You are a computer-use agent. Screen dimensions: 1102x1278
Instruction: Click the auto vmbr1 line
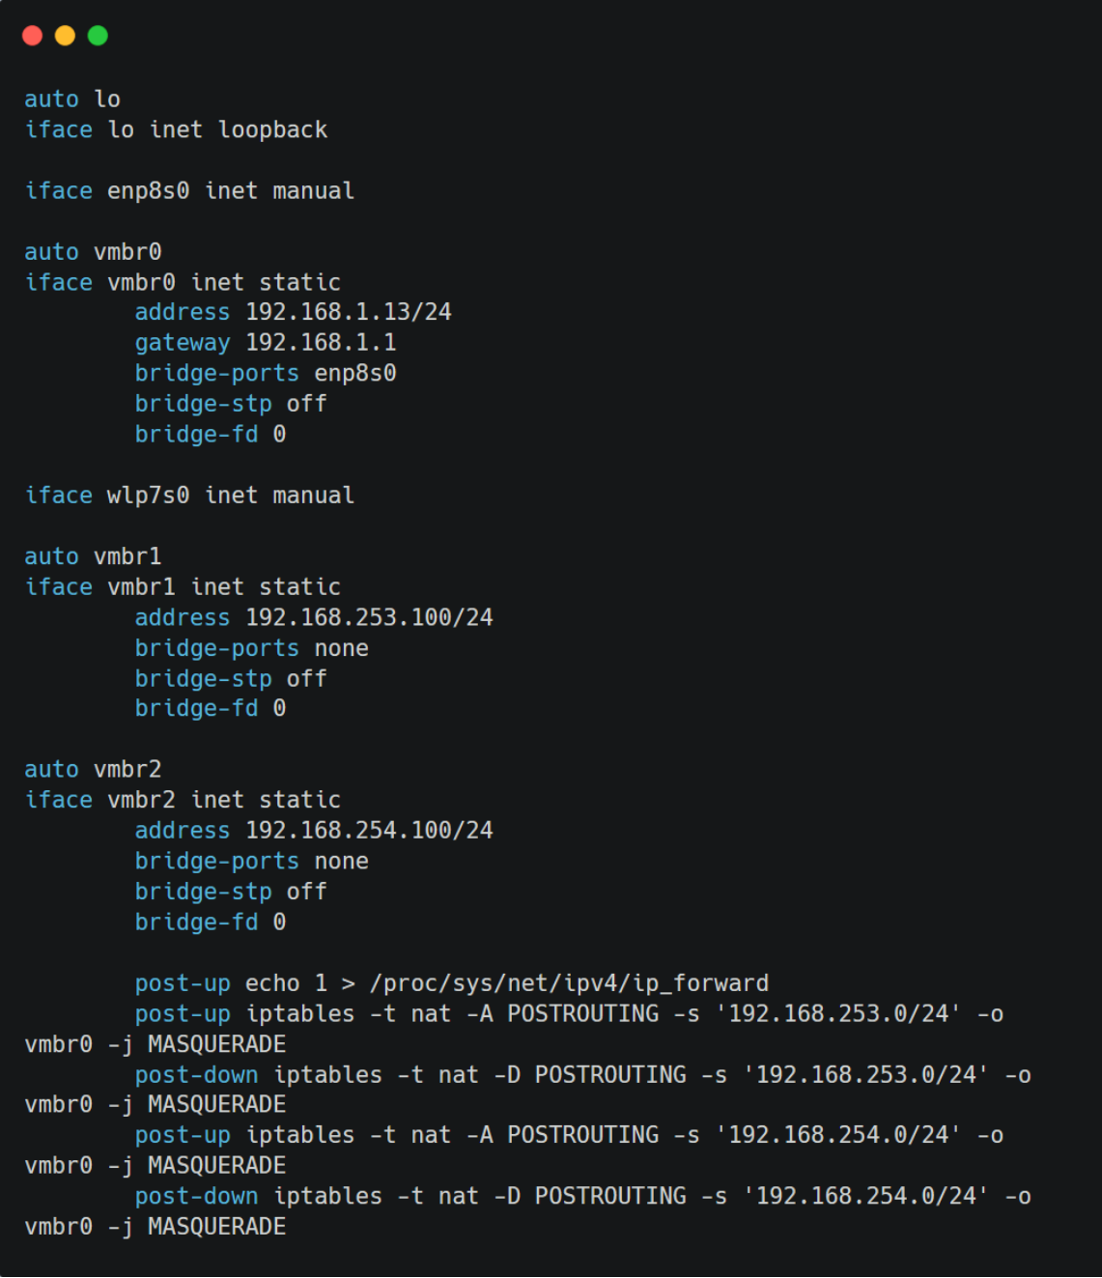(93, 556)
